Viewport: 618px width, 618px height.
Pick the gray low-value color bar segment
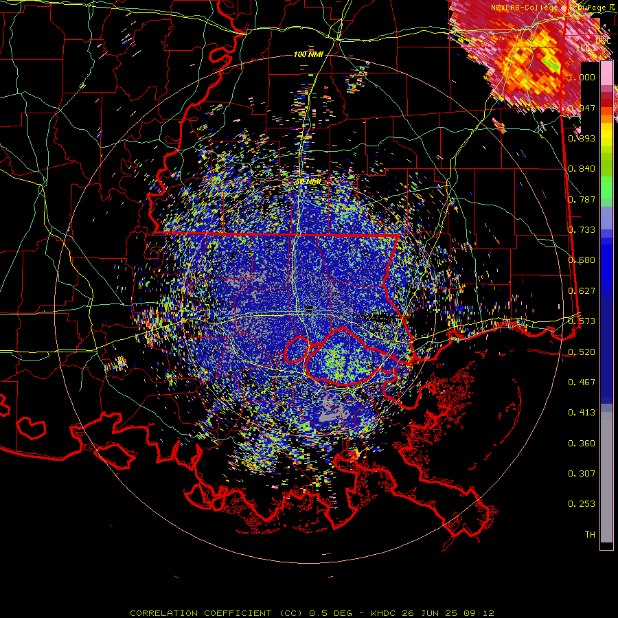[606, 477]
